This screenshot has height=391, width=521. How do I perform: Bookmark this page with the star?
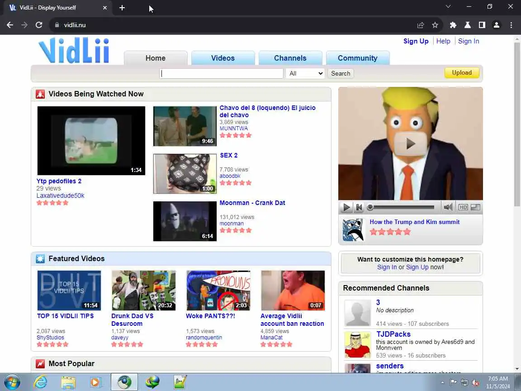click(x=435, y=25)
